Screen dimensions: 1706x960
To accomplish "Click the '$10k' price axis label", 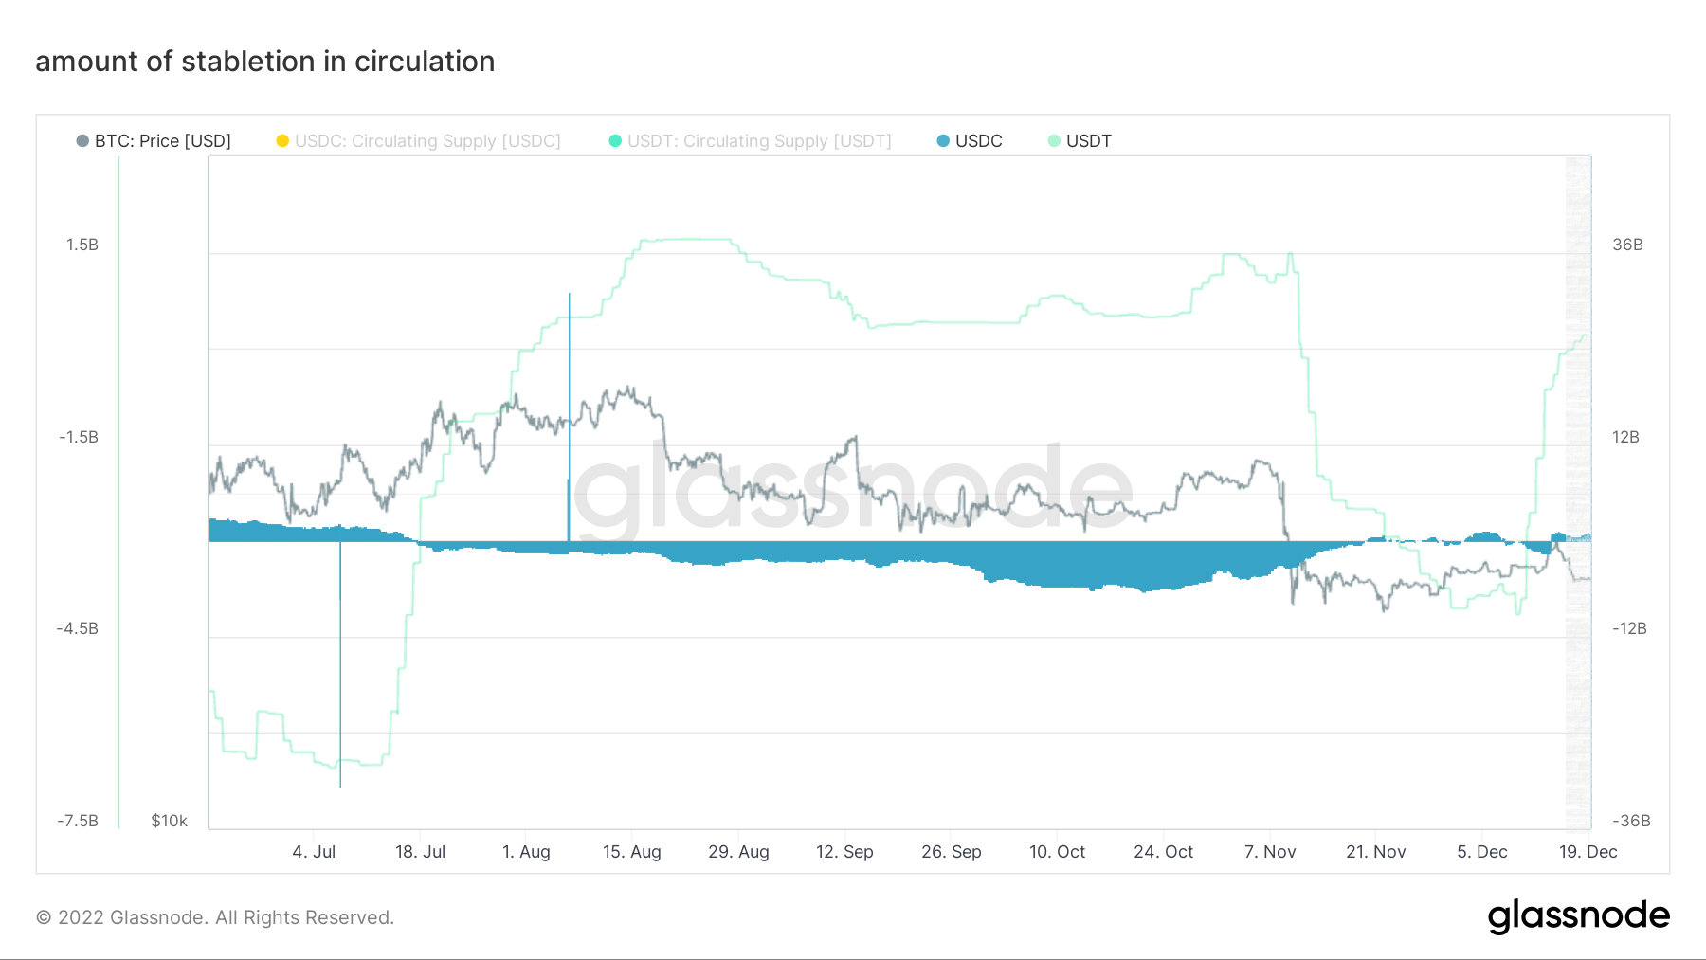I will tap(170, 821).
